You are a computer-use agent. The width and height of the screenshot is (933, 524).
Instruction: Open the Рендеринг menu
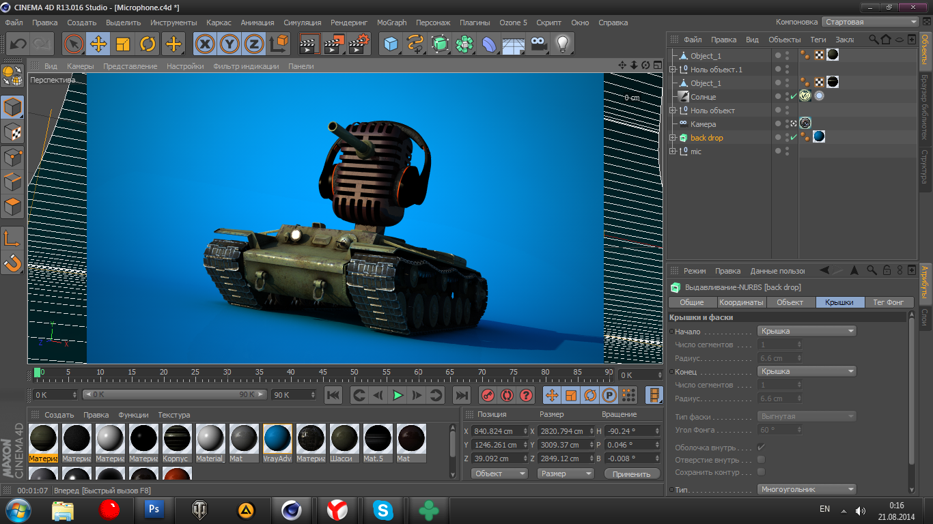349,23
